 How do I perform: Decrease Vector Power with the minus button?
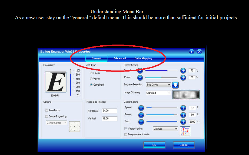[x=141, y=115]
